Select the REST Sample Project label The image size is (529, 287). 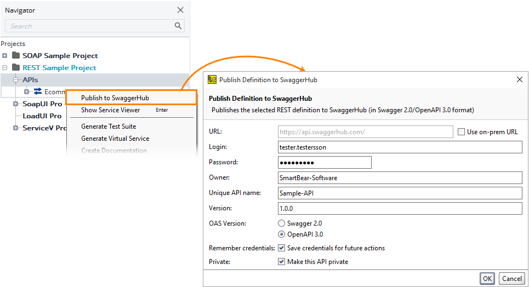coord(59,68)
